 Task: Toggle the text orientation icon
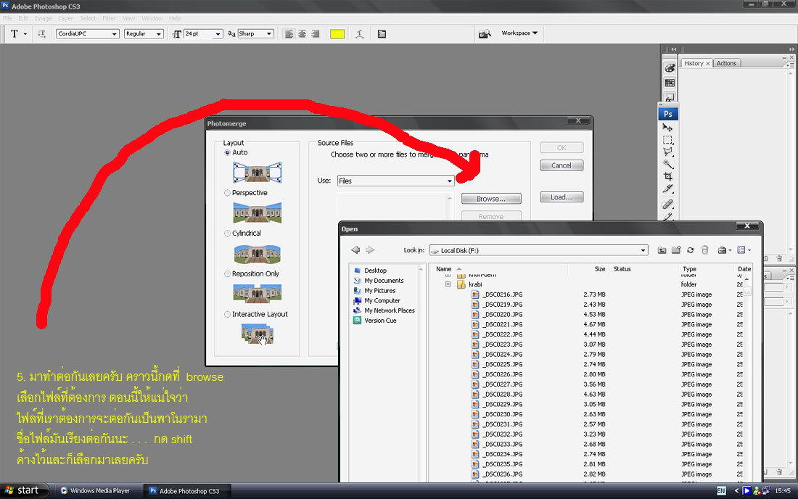pos(42,34)
